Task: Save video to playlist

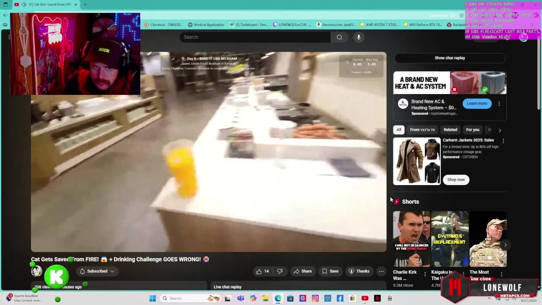Action: (330, 271)
